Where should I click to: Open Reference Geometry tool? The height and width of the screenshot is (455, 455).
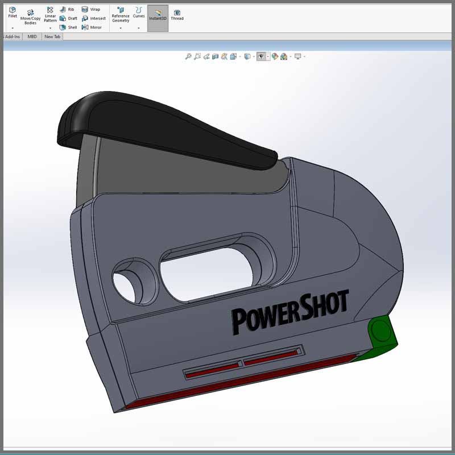pos(121,14)
